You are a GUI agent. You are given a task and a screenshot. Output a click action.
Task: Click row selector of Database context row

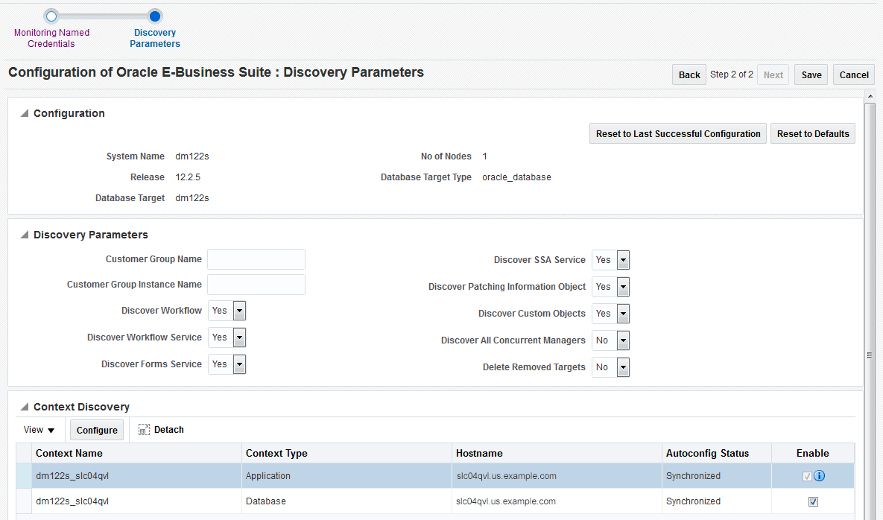tap(24, 501)
